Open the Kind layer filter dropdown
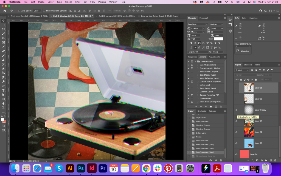This screenshot has width=281, height=176. [242, 70]
